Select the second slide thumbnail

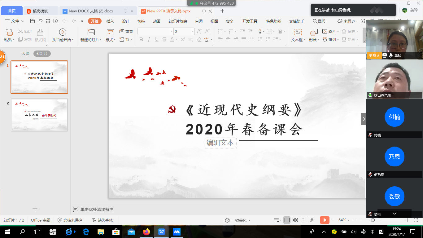39,115
